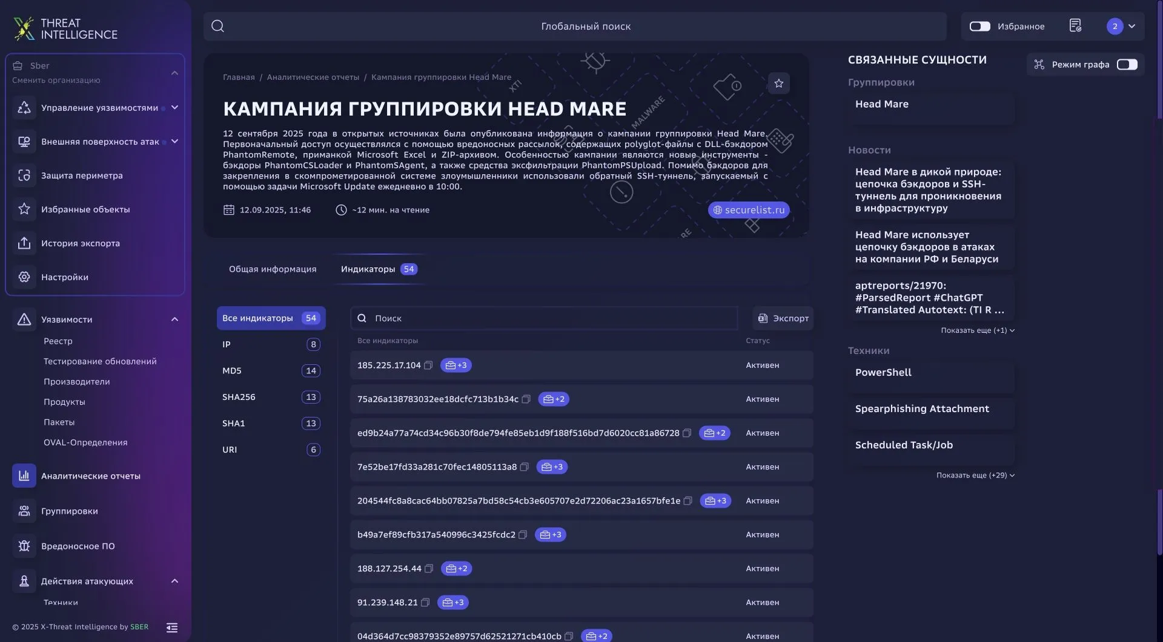
Task: Open the aptreports/21970 news item
Action: pos(931,298)
